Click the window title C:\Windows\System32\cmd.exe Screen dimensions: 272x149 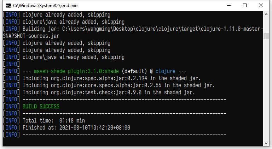(x=45, y=6)
